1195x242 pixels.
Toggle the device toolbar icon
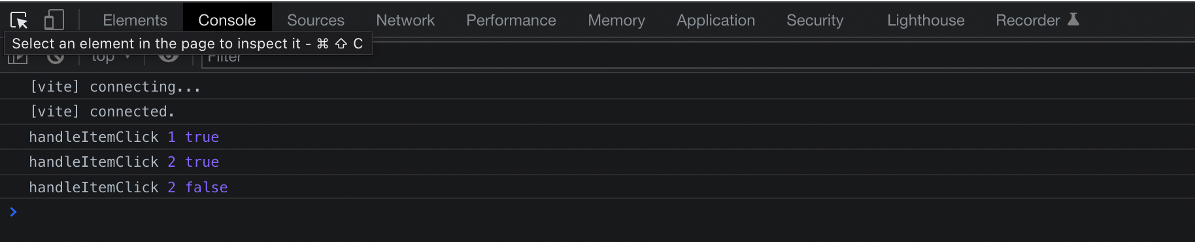pyautogui.click(x=54, y=20)
